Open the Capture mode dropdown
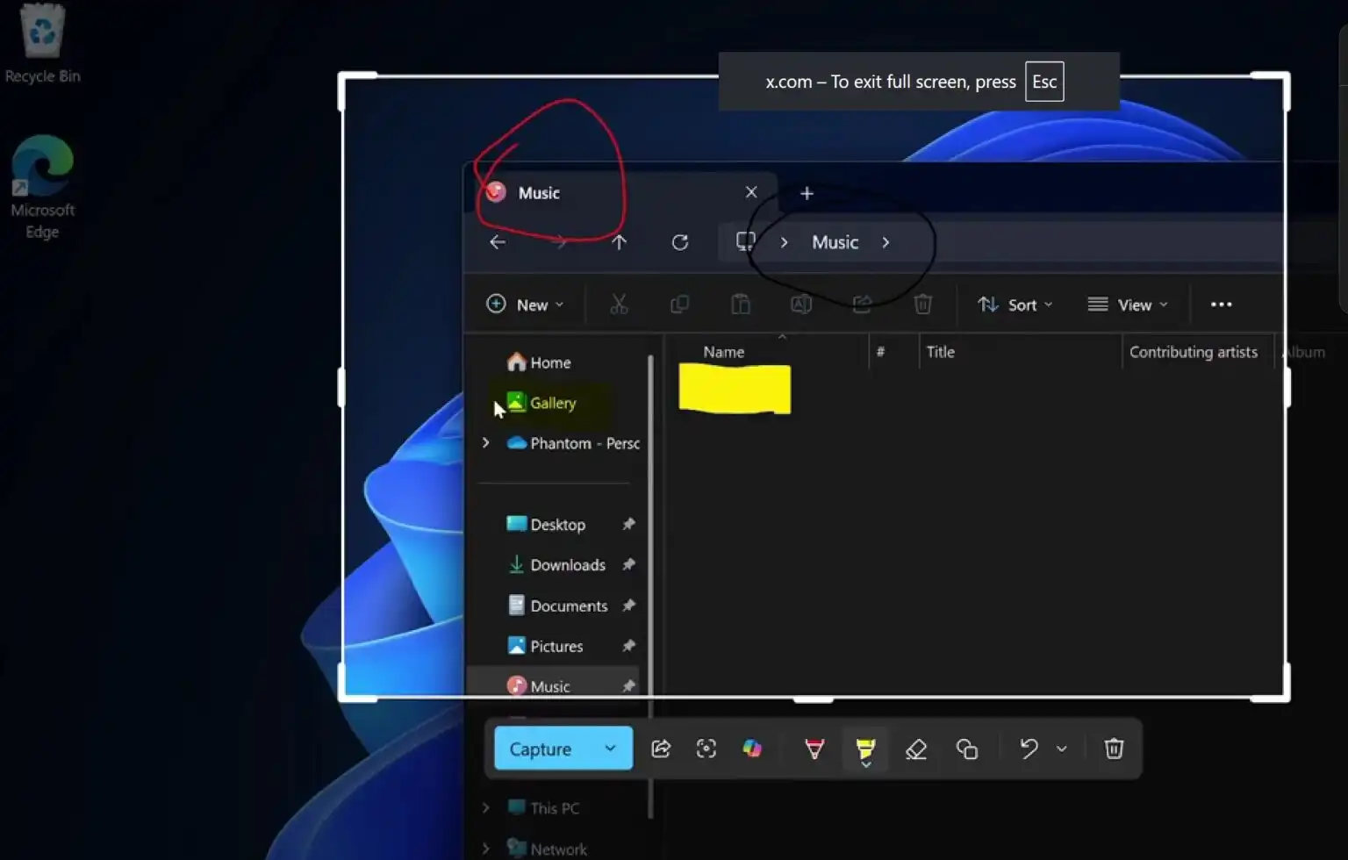This screenshot has height=860, width=1348. pos(609,749)
